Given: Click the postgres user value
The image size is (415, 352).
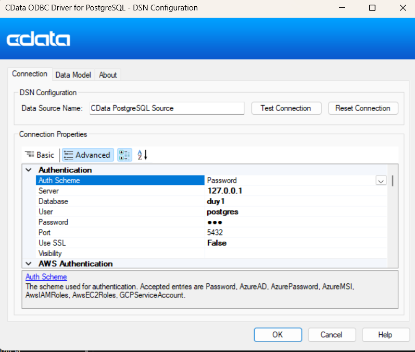Looking at the screenshot, I should point(222,212).
